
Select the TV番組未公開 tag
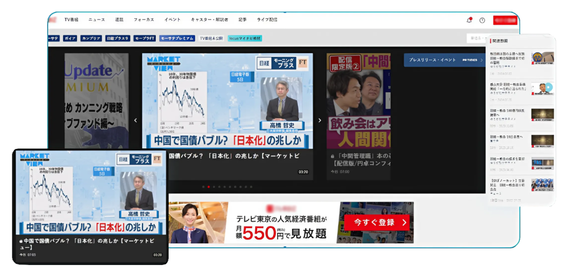pos(211,38)
